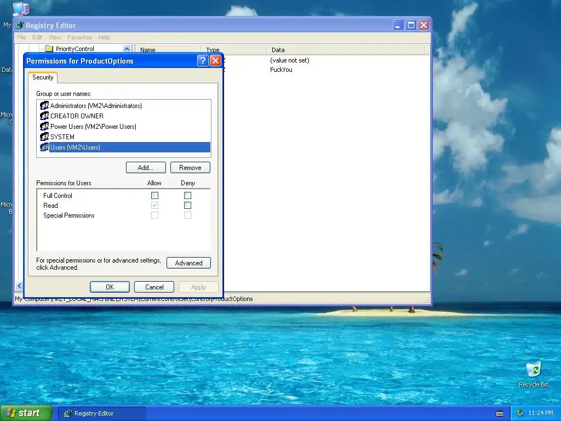This screenshot has height=421, width=561.
Task: Click tree scrollbar up arrow
Action: pyautogui.click(x=127, y=48)
